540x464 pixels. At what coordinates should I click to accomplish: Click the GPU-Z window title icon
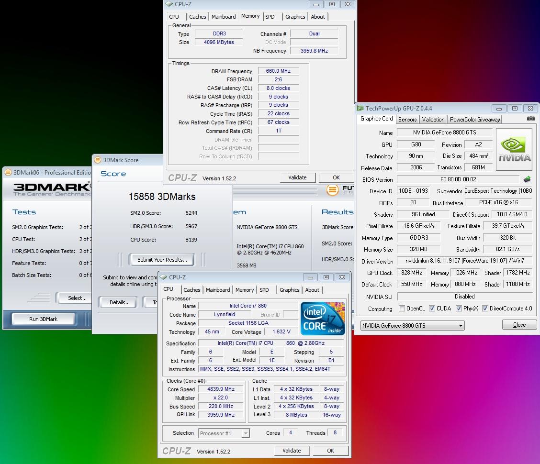tap(360, 109)
